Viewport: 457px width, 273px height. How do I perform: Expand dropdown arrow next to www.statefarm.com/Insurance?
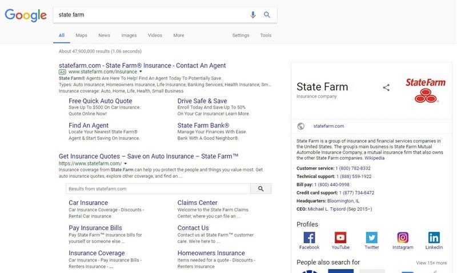(141, 71)
